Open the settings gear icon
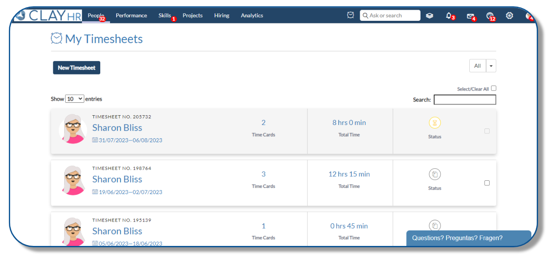This screenshot has height=261, width=554. coord(510,16)
